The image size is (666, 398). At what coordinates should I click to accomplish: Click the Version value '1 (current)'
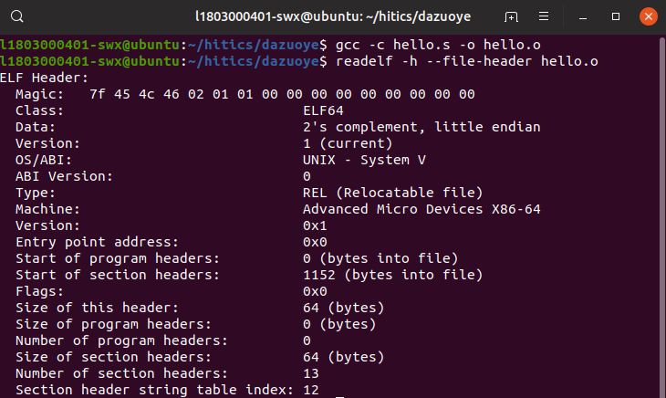348,143
